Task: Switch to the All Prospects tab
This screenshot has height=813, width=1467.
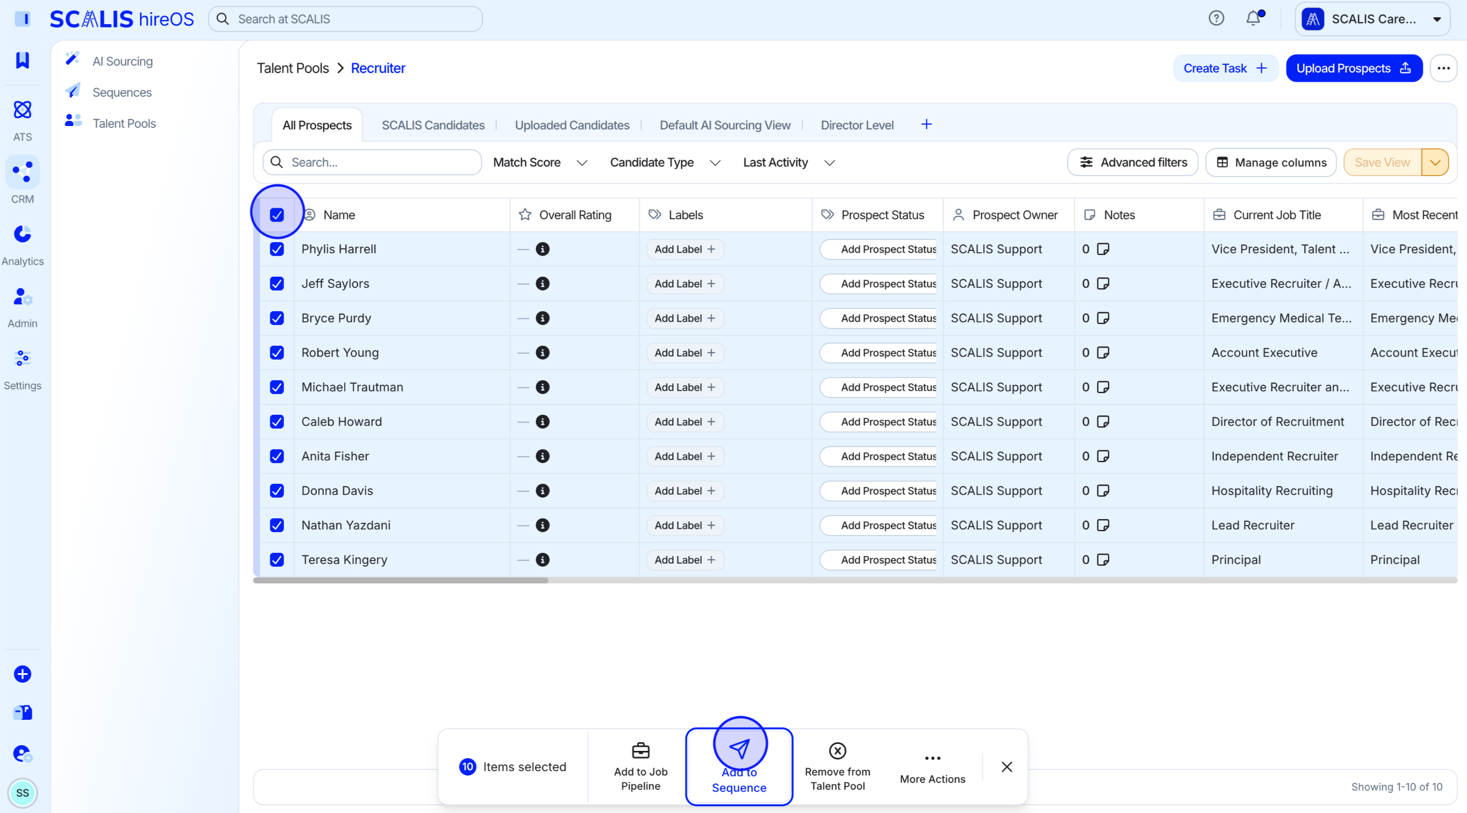Action: click(x=317, y=125)
